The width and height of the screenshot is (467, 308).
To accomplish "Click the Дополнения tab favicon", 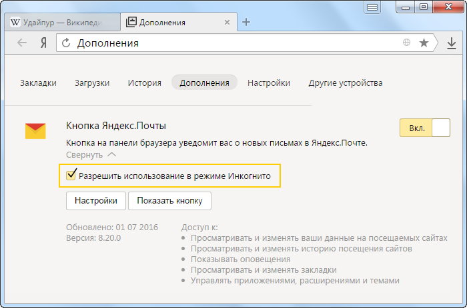I will tap(131, 22).
